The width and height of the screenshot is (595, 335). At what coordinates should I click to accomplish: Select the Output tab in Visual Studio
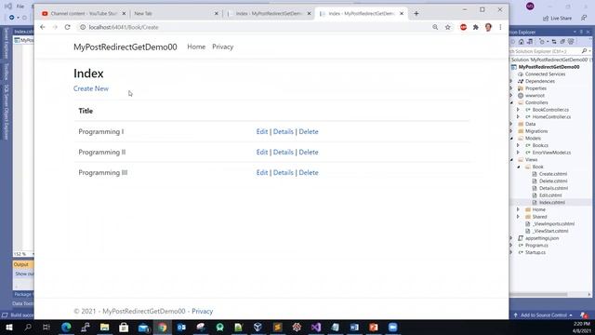(x=21, y=264)
